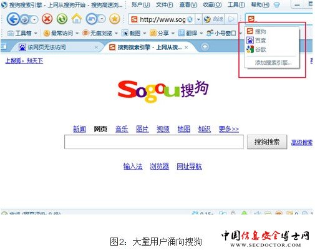This screenshot has width=315, height=250.
Task: Open the 浏览器 link
Action: pos(160,166)
